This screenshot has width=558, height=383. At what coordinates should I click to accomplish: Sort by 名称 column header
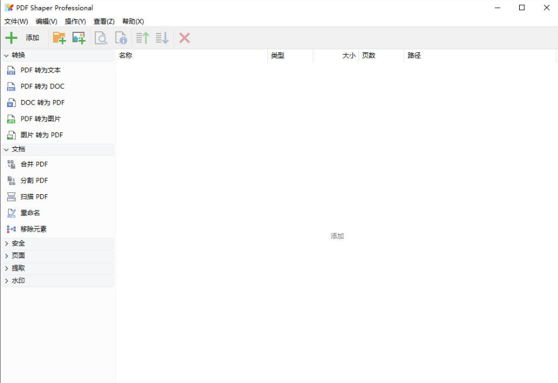191,55
